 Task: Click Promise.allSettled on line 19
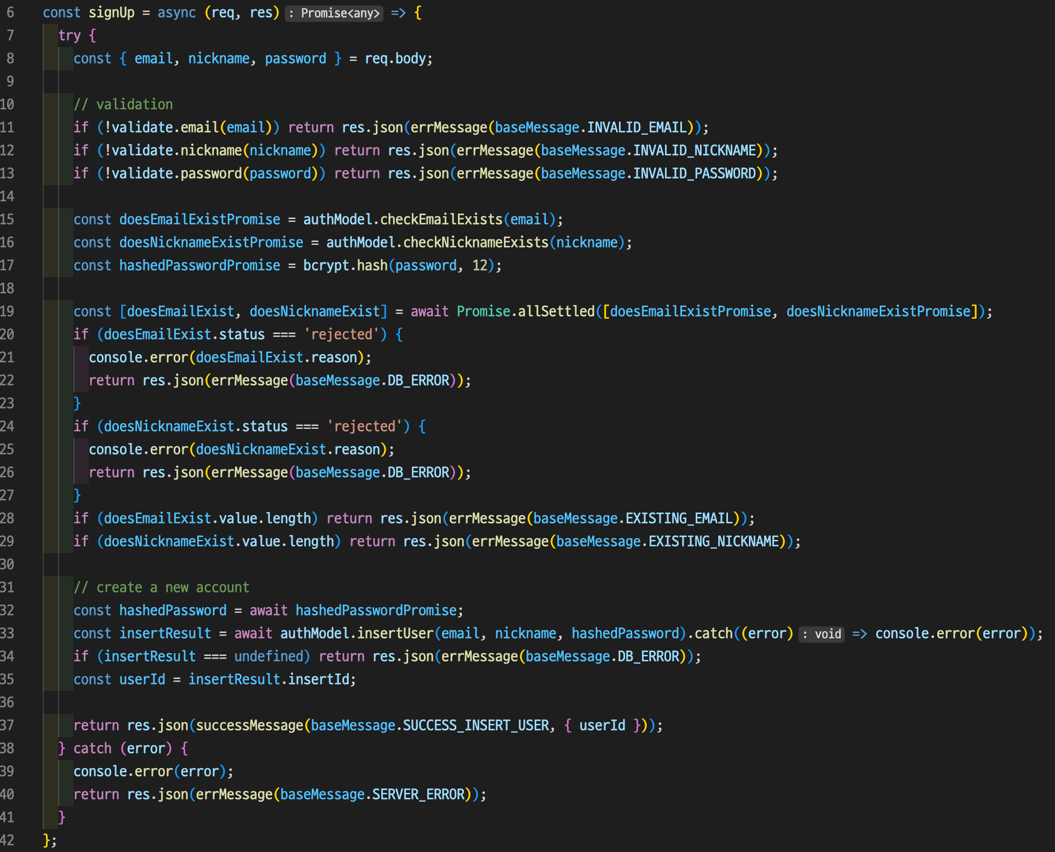(525, 311)
